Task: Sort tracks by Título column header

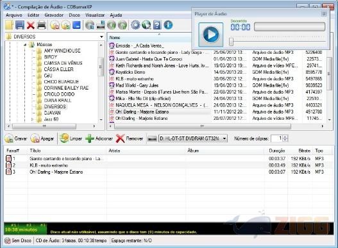Action: click(x=35, y=151)
